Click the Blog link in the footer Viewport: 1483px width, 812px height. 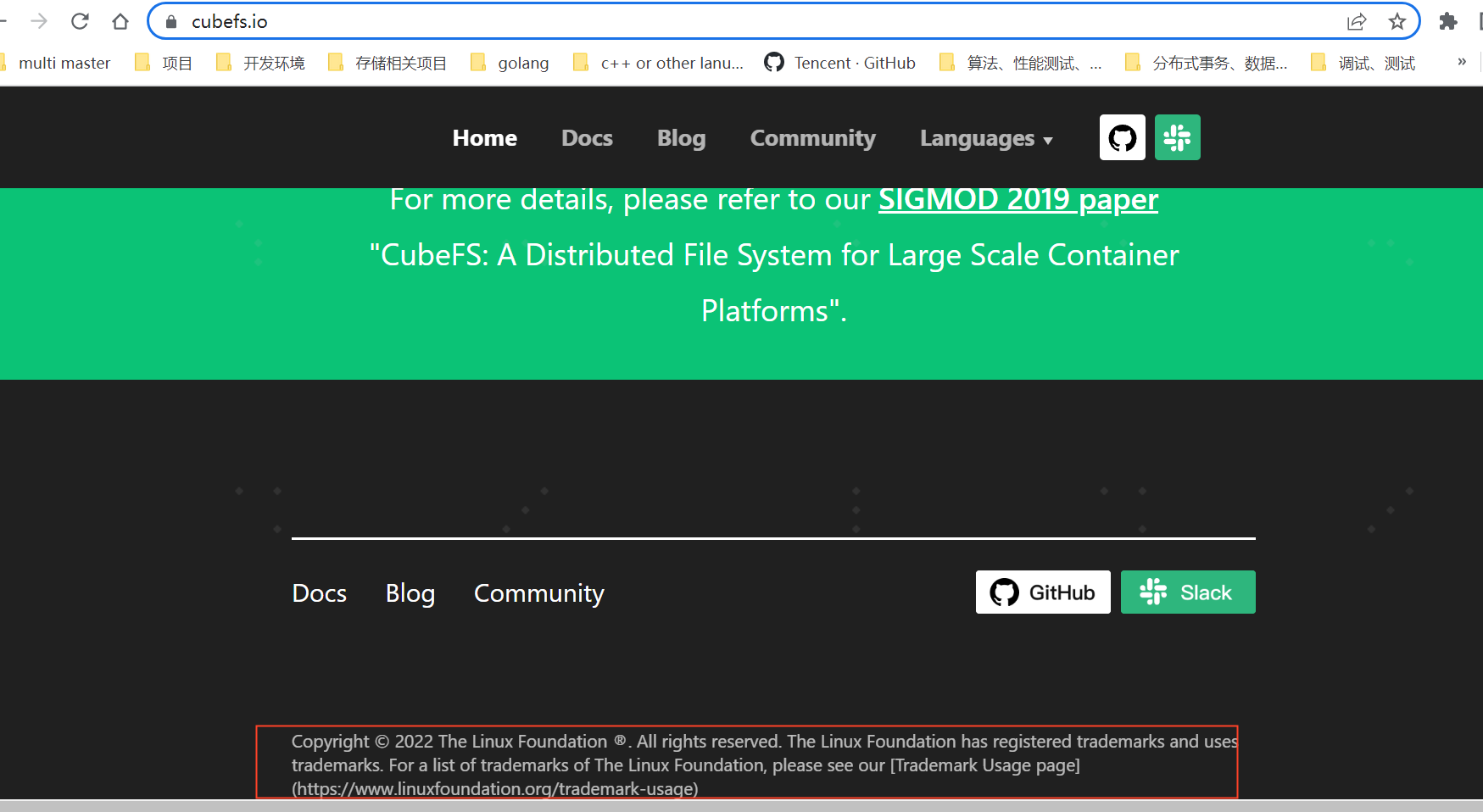coord(410,592)
